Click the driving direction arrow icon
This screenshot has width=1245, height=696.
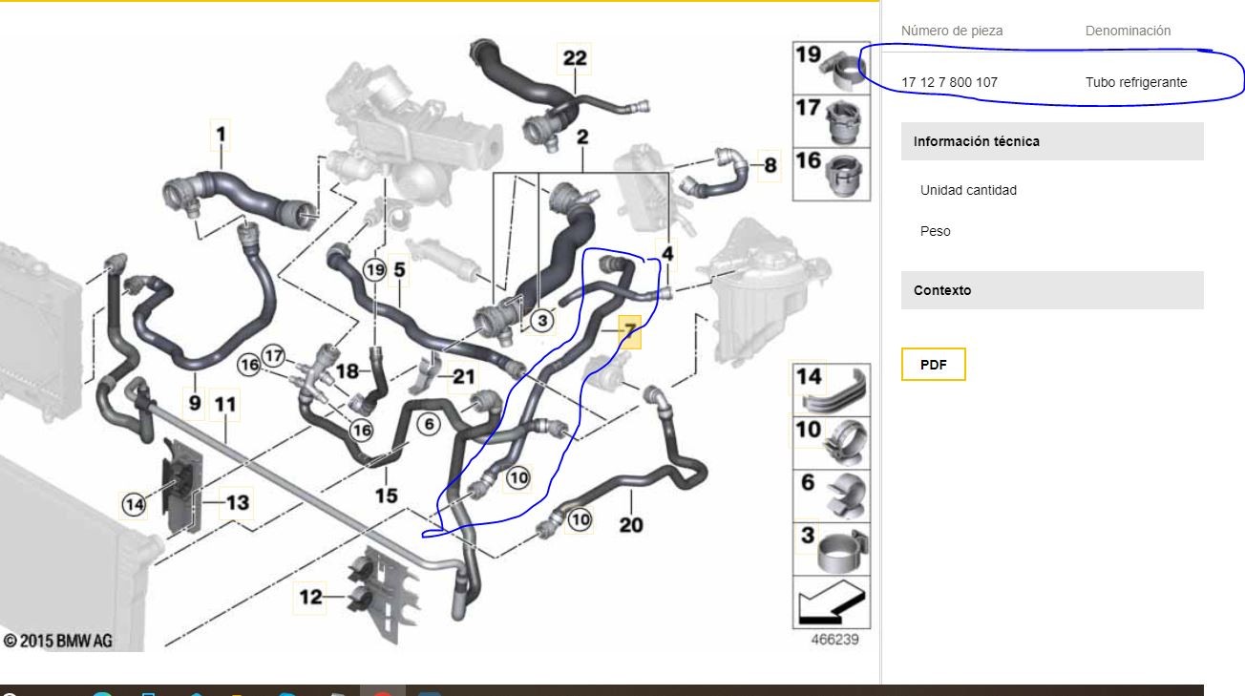coord(832,601)
